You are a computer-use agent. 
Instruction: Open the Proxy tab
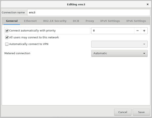90,21
